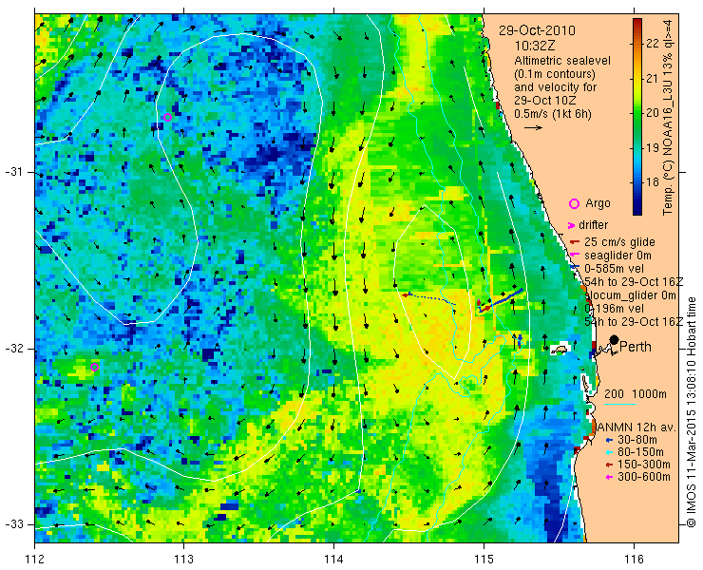Click the 10:32Z time text
The width and height of the screenshot is (703, 570).
pos(535,47)
